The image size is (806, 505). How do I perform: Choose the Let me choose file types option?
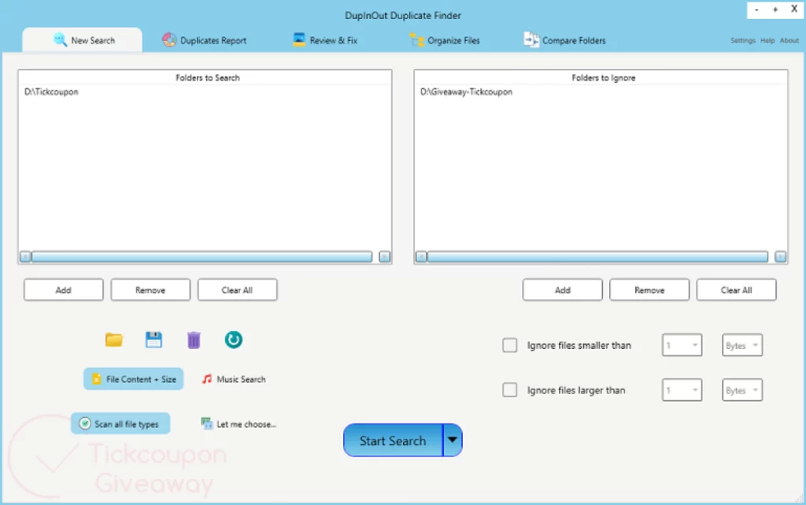[238, 424]
